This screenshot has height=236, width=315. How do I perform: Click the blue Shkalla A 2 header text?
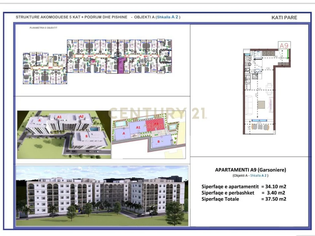tap(167, 17)
